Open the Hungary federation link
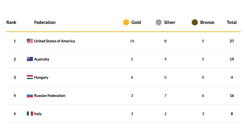This screenshot has width=245, height=139. tap(41, 77)
